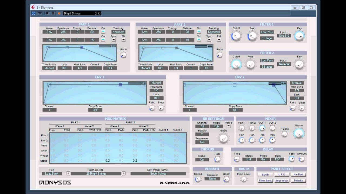346x194 pixels.
Task: Open Filter 1 Input Osc 1+2 selector
Action: coord(284,36)
